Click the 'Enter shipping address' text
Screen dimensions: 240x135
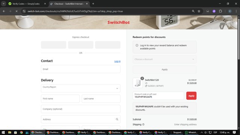(x=185, y=124)
